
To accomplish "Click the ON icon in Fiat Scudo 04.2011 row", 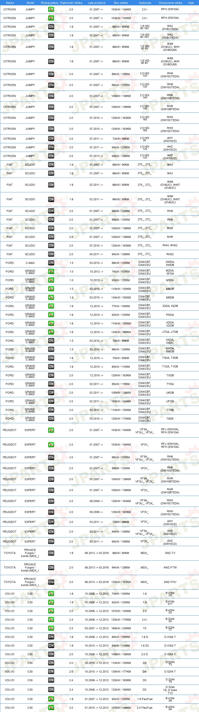I will (x=51, y=254).
